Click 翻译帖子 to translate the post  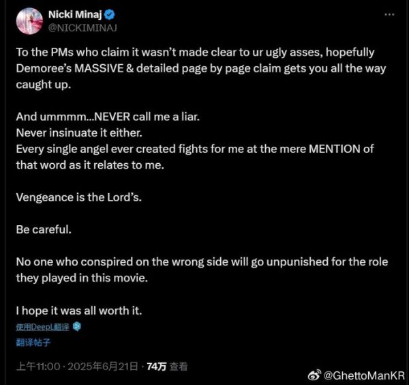click(x=33, y=343)
